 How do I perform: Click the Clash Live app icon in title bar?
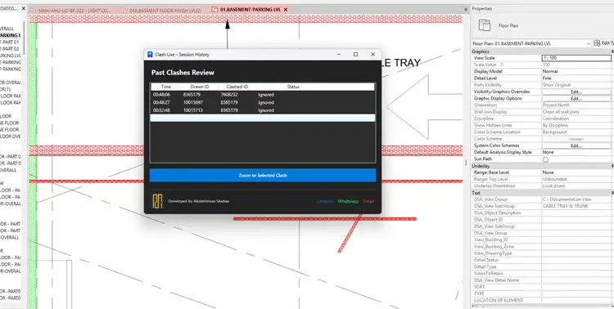pos(150,55)
